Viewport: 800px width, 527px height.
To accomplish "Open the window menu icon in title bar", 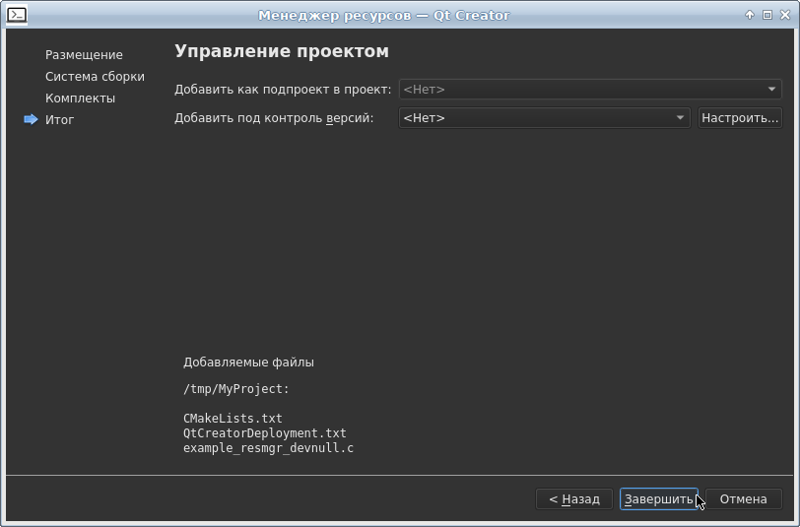I will point(16,15).
